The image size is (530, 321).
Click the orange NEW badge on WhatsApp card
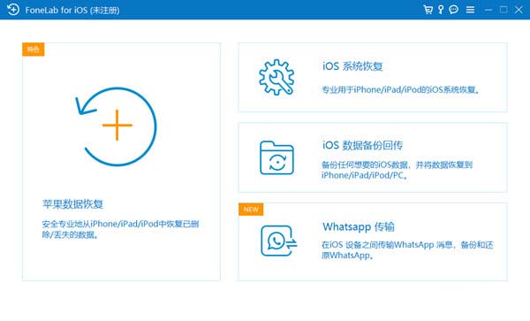[x=251, y=210]
